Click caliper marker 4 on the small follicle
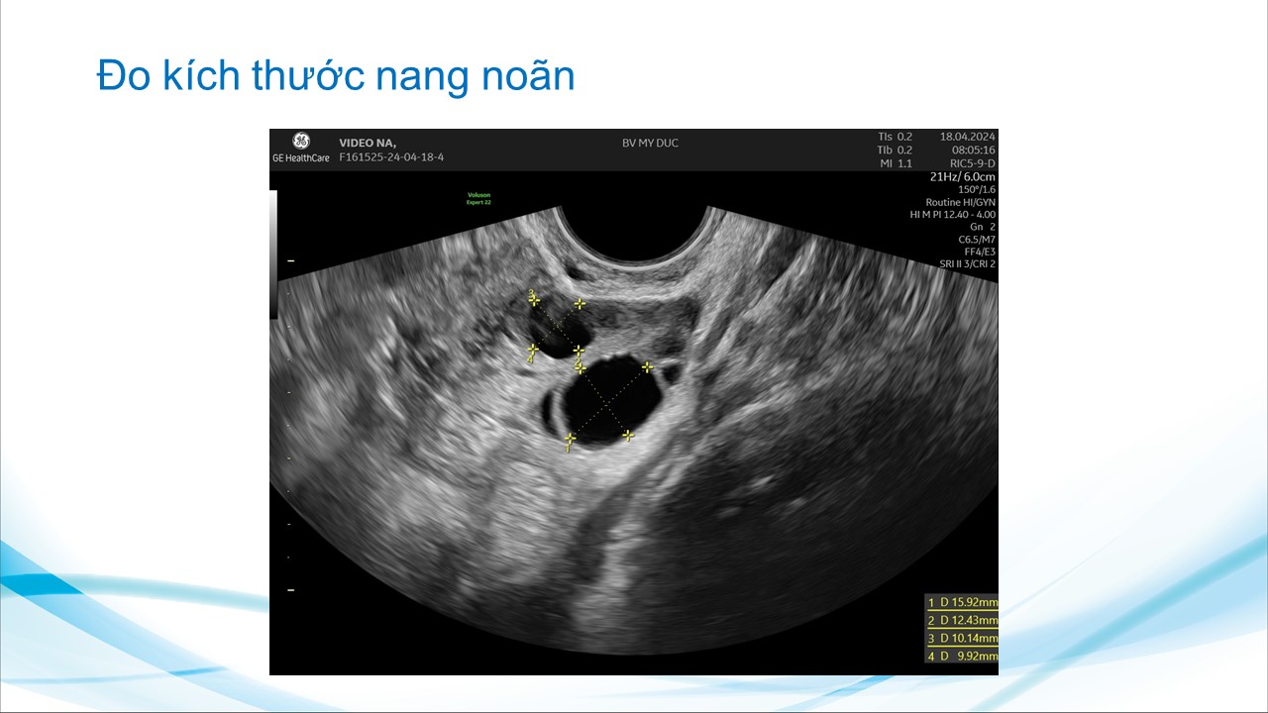This screenshot has height=713, width=1268. (532, 350)
